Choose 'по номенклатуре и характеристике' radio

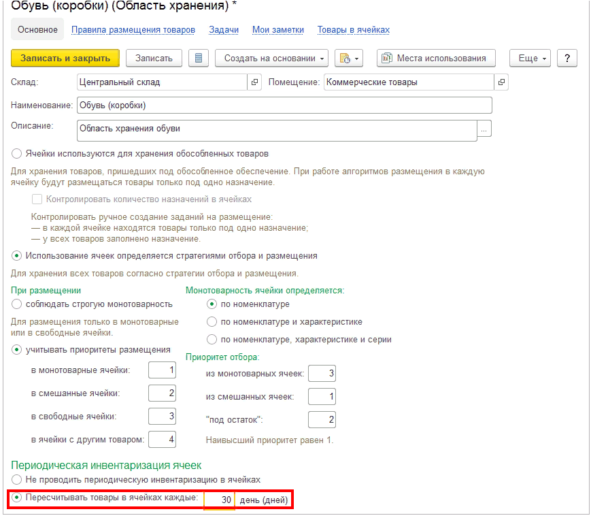pos(212,322)
